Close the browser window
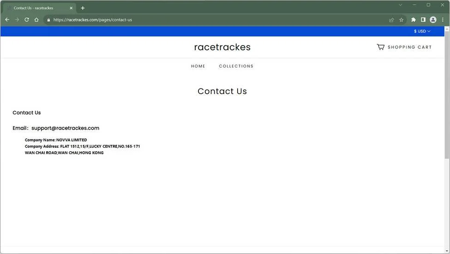The image size is (450, 254). (443, 5)
